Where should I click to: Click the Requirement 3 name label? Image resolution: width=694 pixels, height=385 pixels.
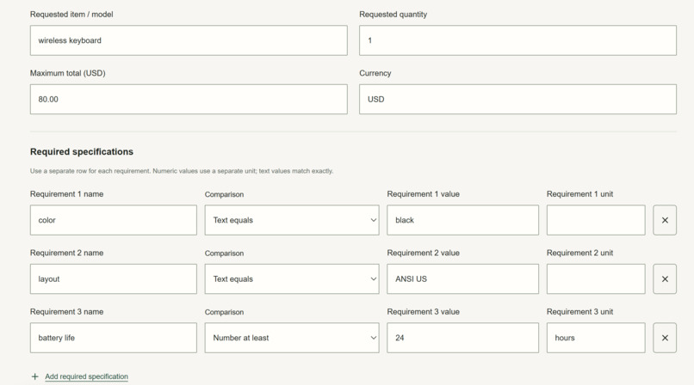pos(66,312)
